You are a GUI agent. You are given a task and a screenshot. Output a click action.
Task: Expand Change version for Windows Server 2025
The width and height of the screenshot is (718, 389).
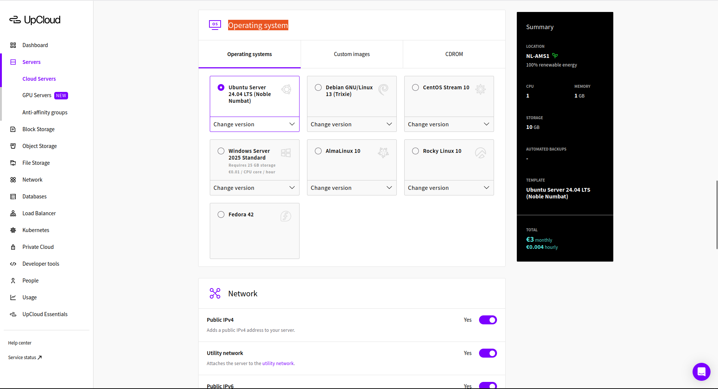point(254,188)
